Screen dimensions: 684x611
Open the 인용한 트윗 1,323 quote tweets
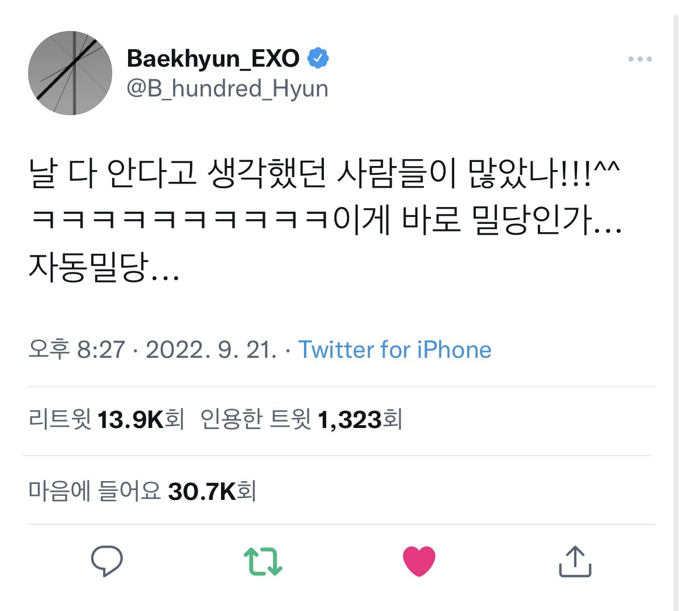tap(302, 419)
